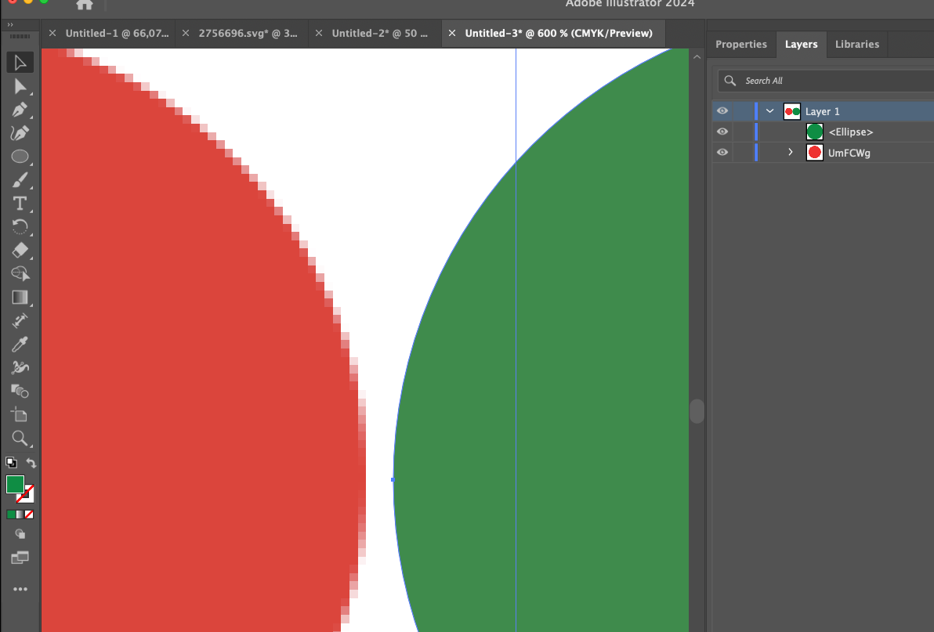Viewport: 934px width, 632px height.
Task: Switch to 2756696.svg document tab
Action: (248, 34)
